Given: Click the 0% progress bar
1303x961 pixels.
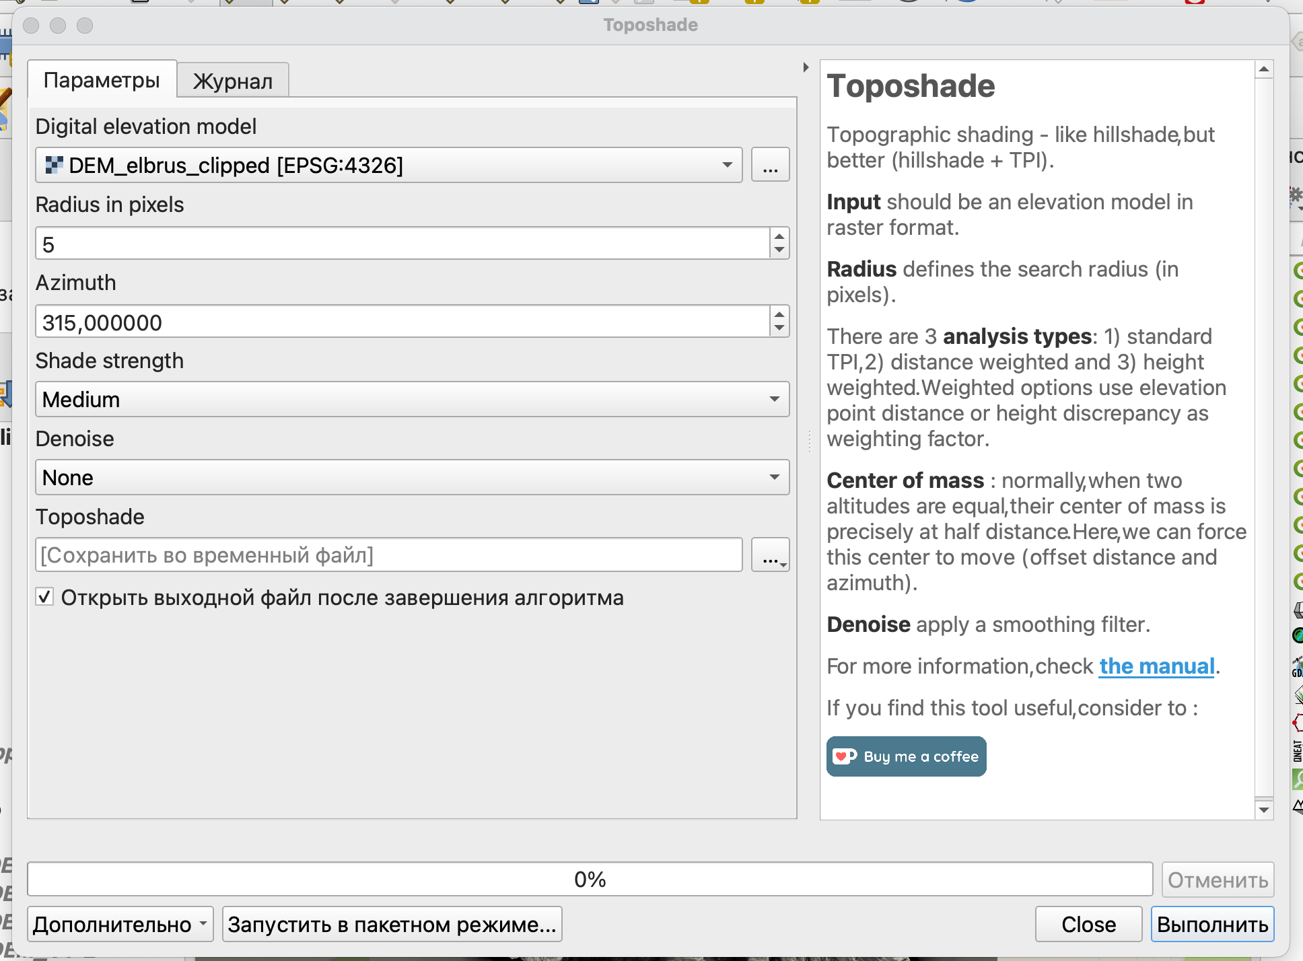Looking at the screenshot, I should 590,880.
